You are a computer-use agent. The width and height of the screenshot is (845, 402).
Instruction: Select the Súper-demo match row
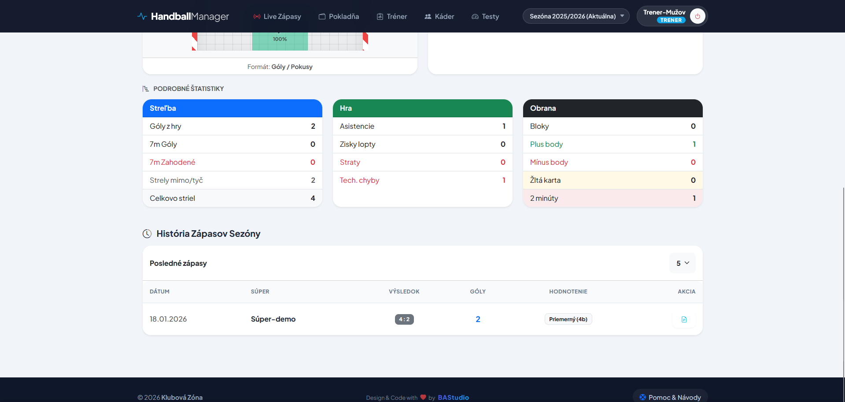tap(273, 319)
